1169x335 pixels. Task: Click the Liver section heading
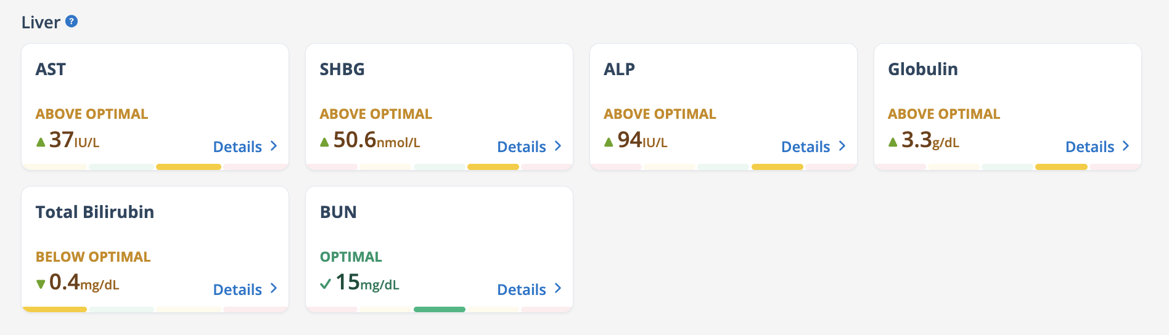(x=41, y=22)
